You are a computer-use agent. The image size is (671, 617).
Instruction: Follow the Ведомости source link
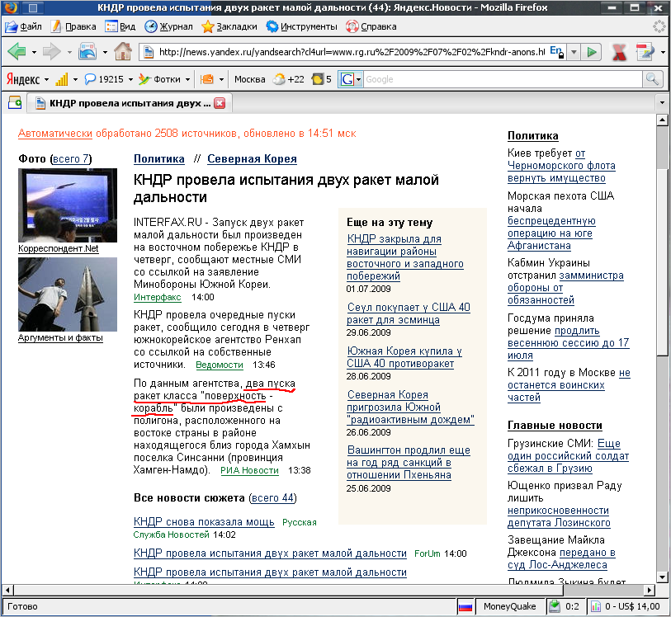click(x=220, y=365)
